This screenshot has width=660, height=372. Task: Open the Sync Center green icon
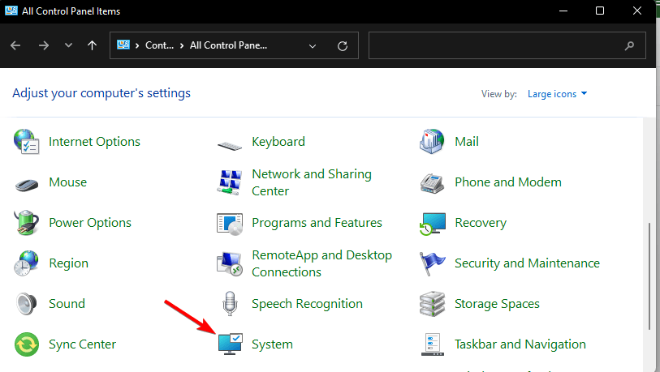[x=27, y=344]
